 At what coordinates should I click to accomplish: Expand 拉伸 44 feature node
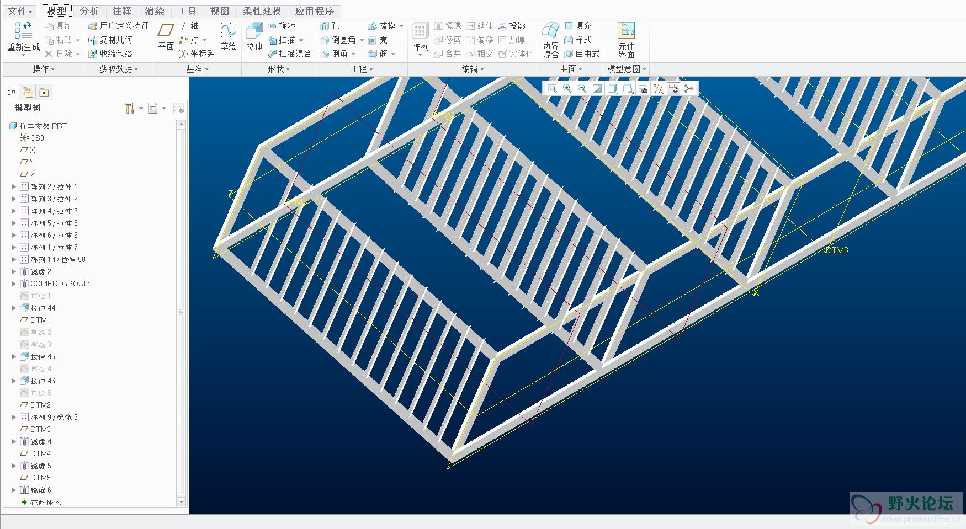pyautogui.click(x=14, y=308)
